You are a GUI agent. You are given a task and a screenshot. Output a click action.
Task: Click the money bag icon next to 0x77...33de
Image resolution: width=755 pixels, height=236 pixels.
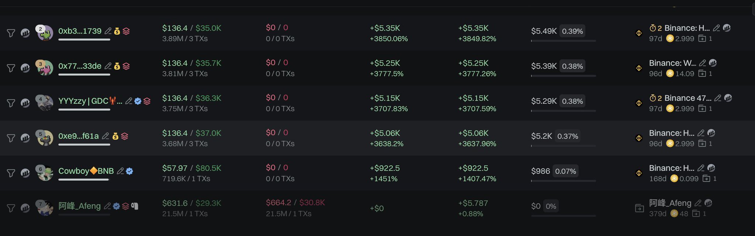pyautogui.click(x=117, y=66)
